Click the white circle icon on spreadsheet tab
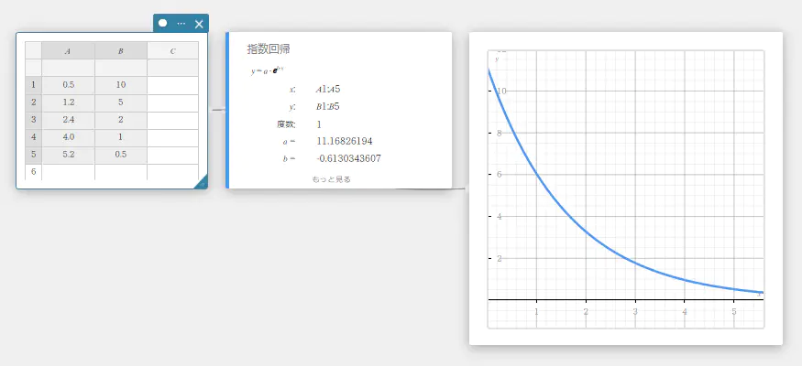Viewport: 802px width, 366px height. pos(163,23)
